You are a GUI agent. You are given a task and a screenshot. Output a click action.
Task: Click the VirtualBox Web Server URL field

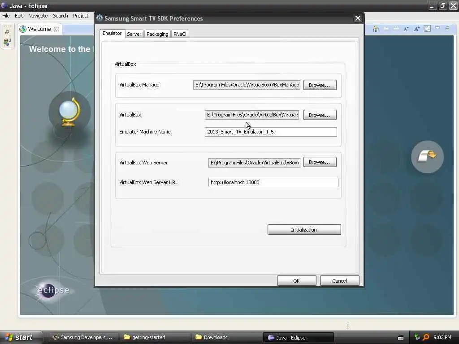click(x=273, y=182)
